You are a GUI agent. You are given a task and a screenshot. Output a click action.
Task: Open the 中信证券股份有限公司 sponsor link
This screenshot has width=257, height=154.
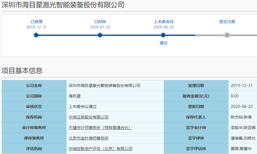pos(88,117)
